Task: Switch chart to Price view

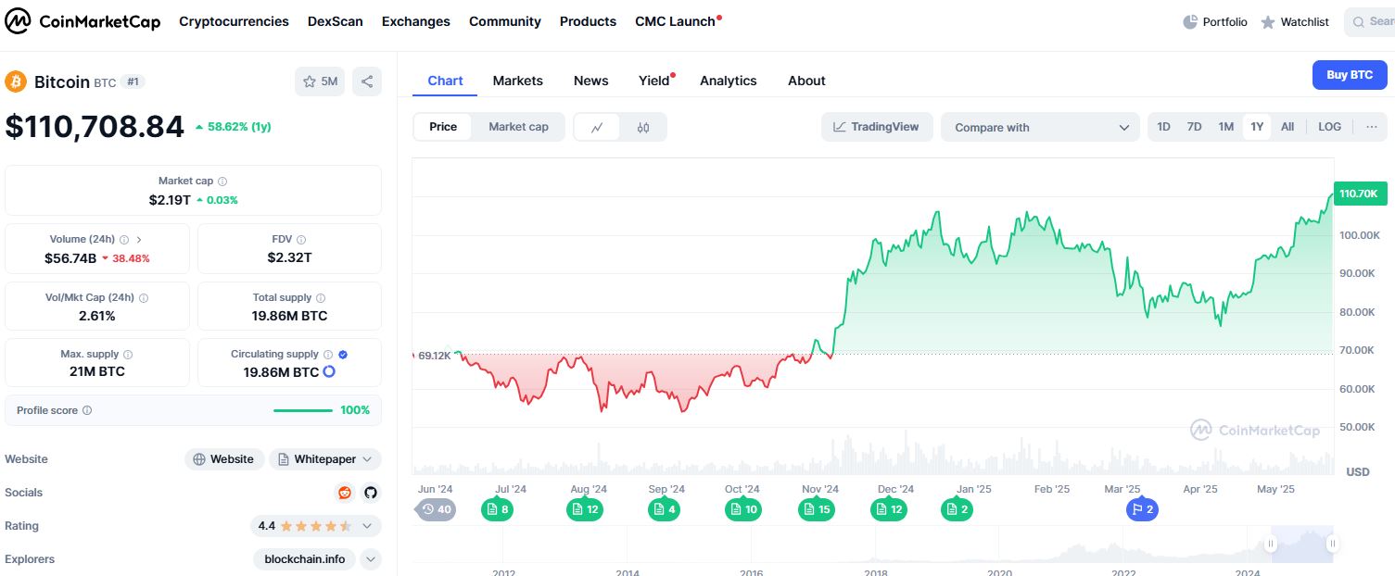Action: pos(443,127)
